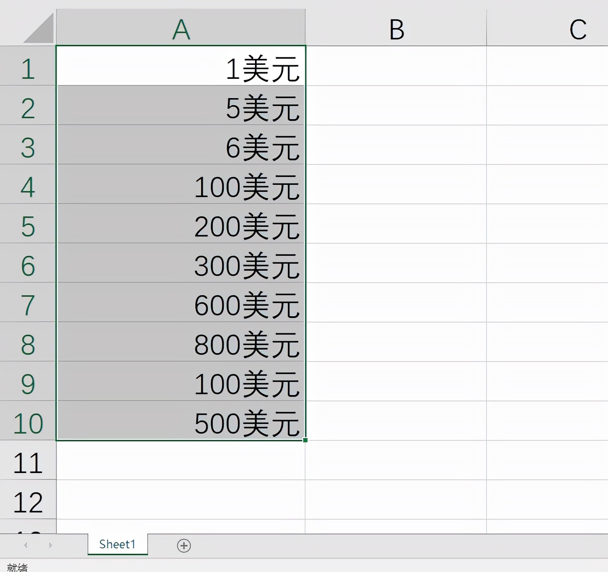Click the next sheet scroll arrow
This screenshot has height=572, width=608.
pyautogui.click(x=50, y=545)
